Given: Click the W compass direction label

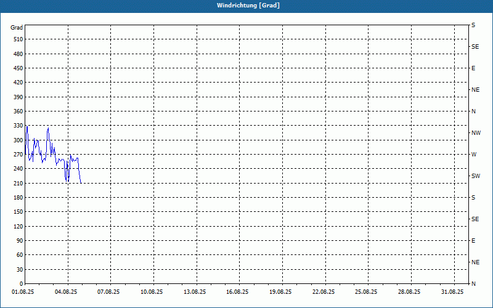Looking at the screenshot, I should coord(474,155).
